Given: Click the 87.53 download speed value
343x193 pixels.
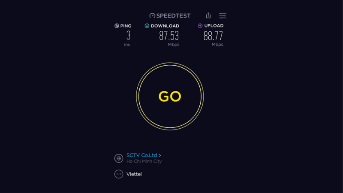Looking at the screenshot, I should (x=169, y=36).
